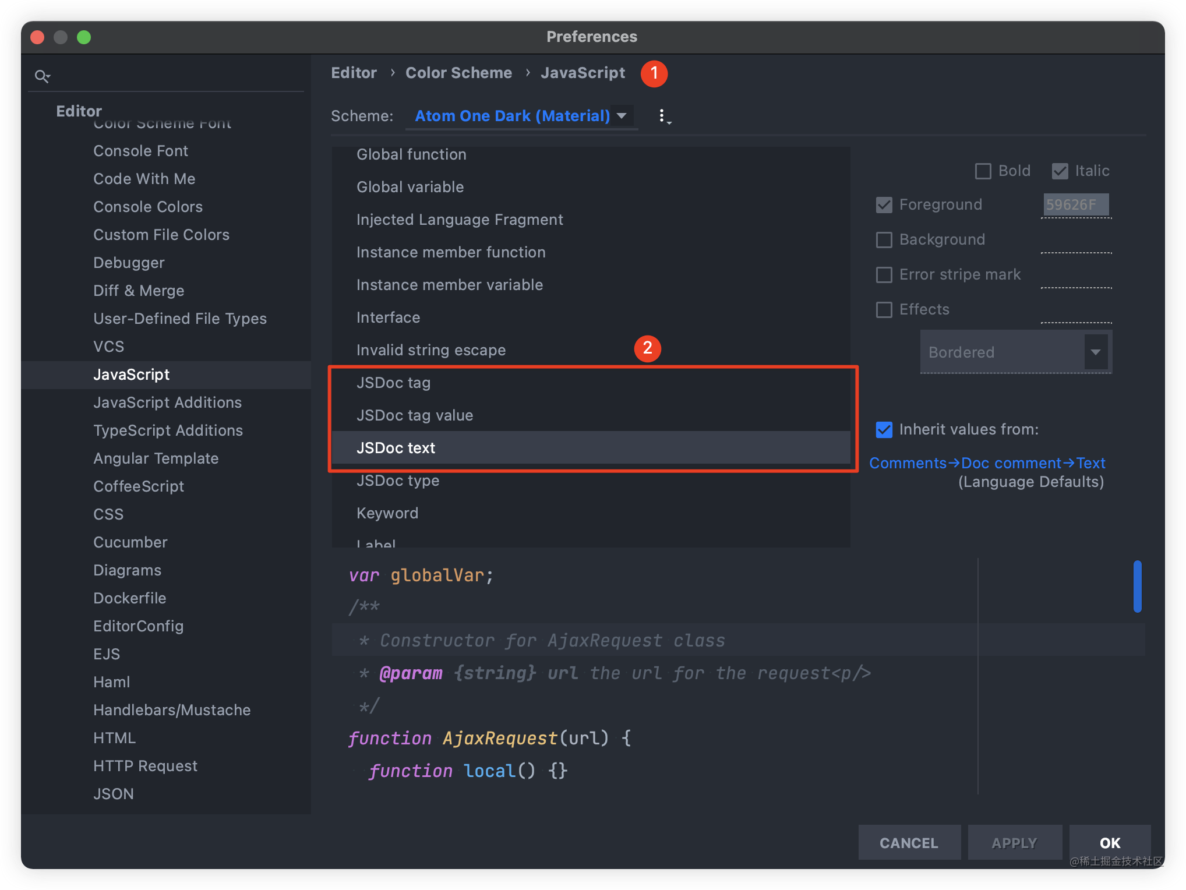The height and width of the screenshot is (890, 1186).
Task: Open the Atom One Dark scheme dropdown
Action: coord(513,116)
